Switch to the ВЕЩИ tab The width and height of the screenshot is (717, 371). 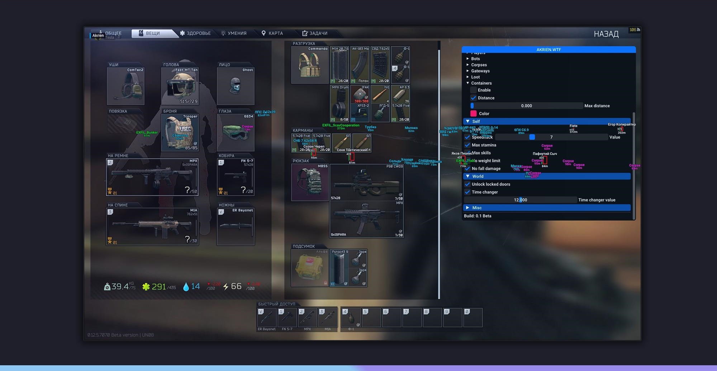(x=153, y=33)
